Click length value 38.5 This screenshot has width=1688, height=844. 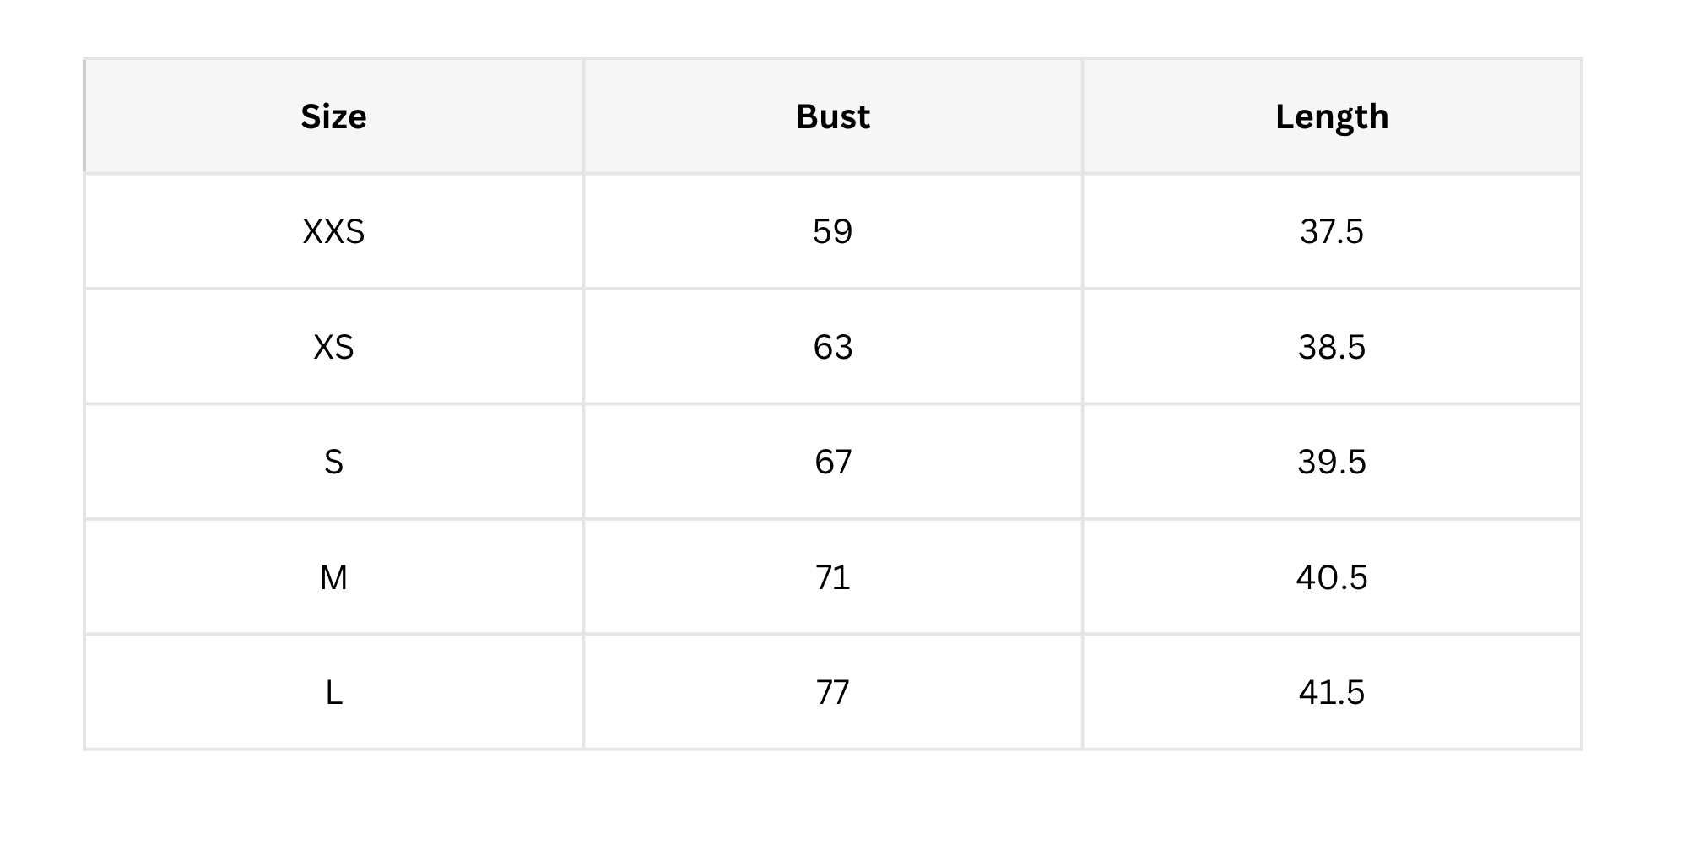pos(1332,347)
